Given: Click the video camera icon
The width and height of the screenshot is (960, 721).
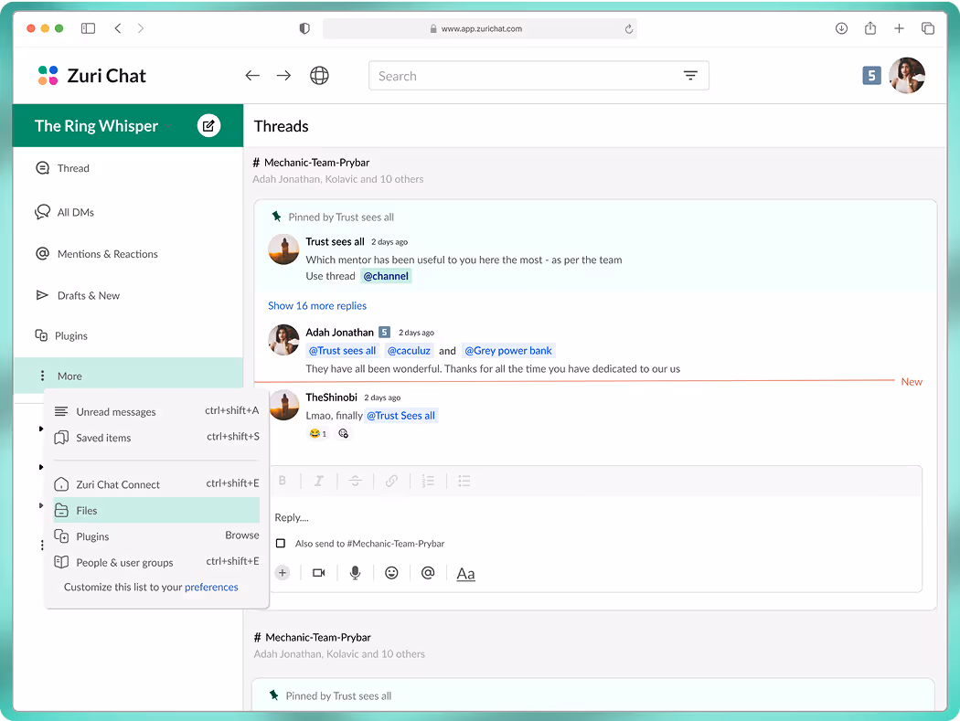Looking at the screenshot, I should coord(318,573).
